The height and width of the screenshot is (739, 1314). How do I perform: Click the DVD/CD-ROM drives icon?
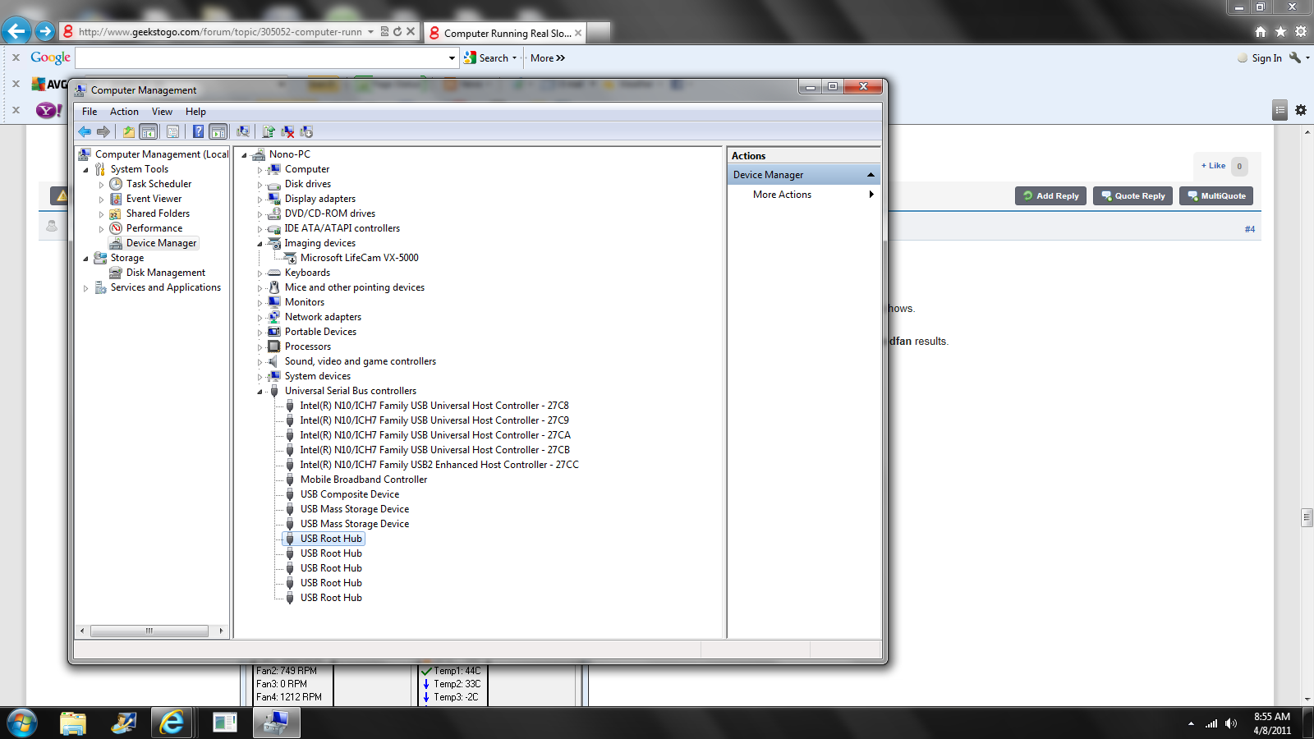coord(274,213)
